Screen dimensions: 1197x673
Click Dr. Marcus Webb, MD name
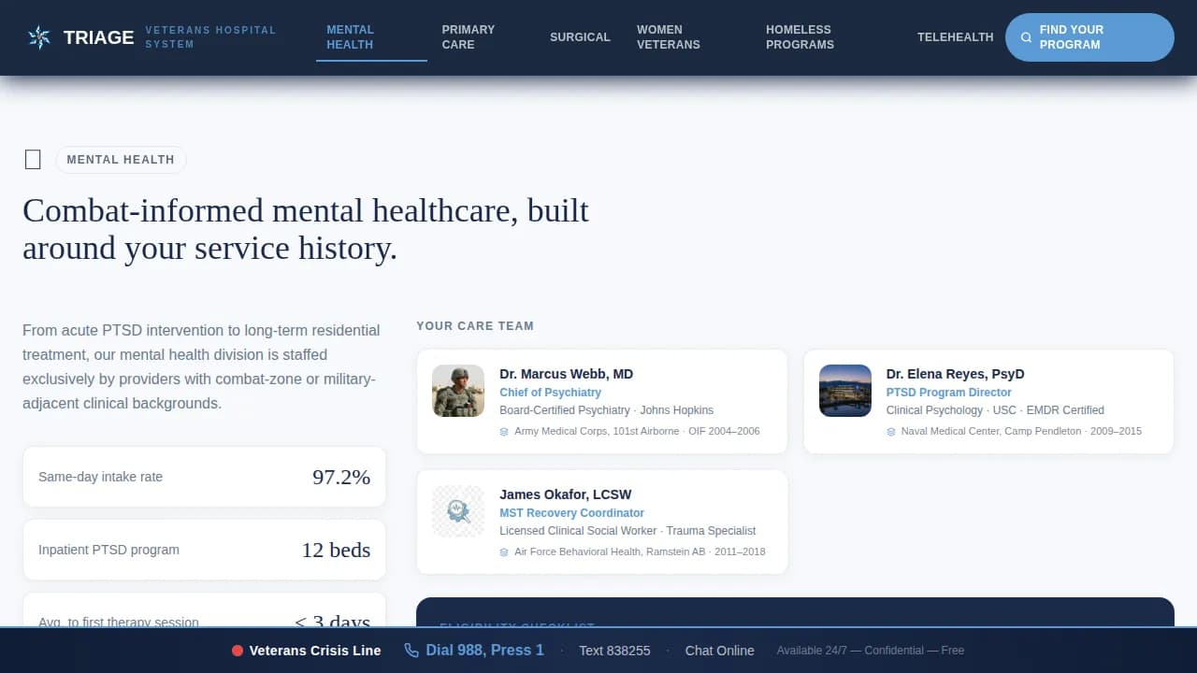tap(567, 374)
